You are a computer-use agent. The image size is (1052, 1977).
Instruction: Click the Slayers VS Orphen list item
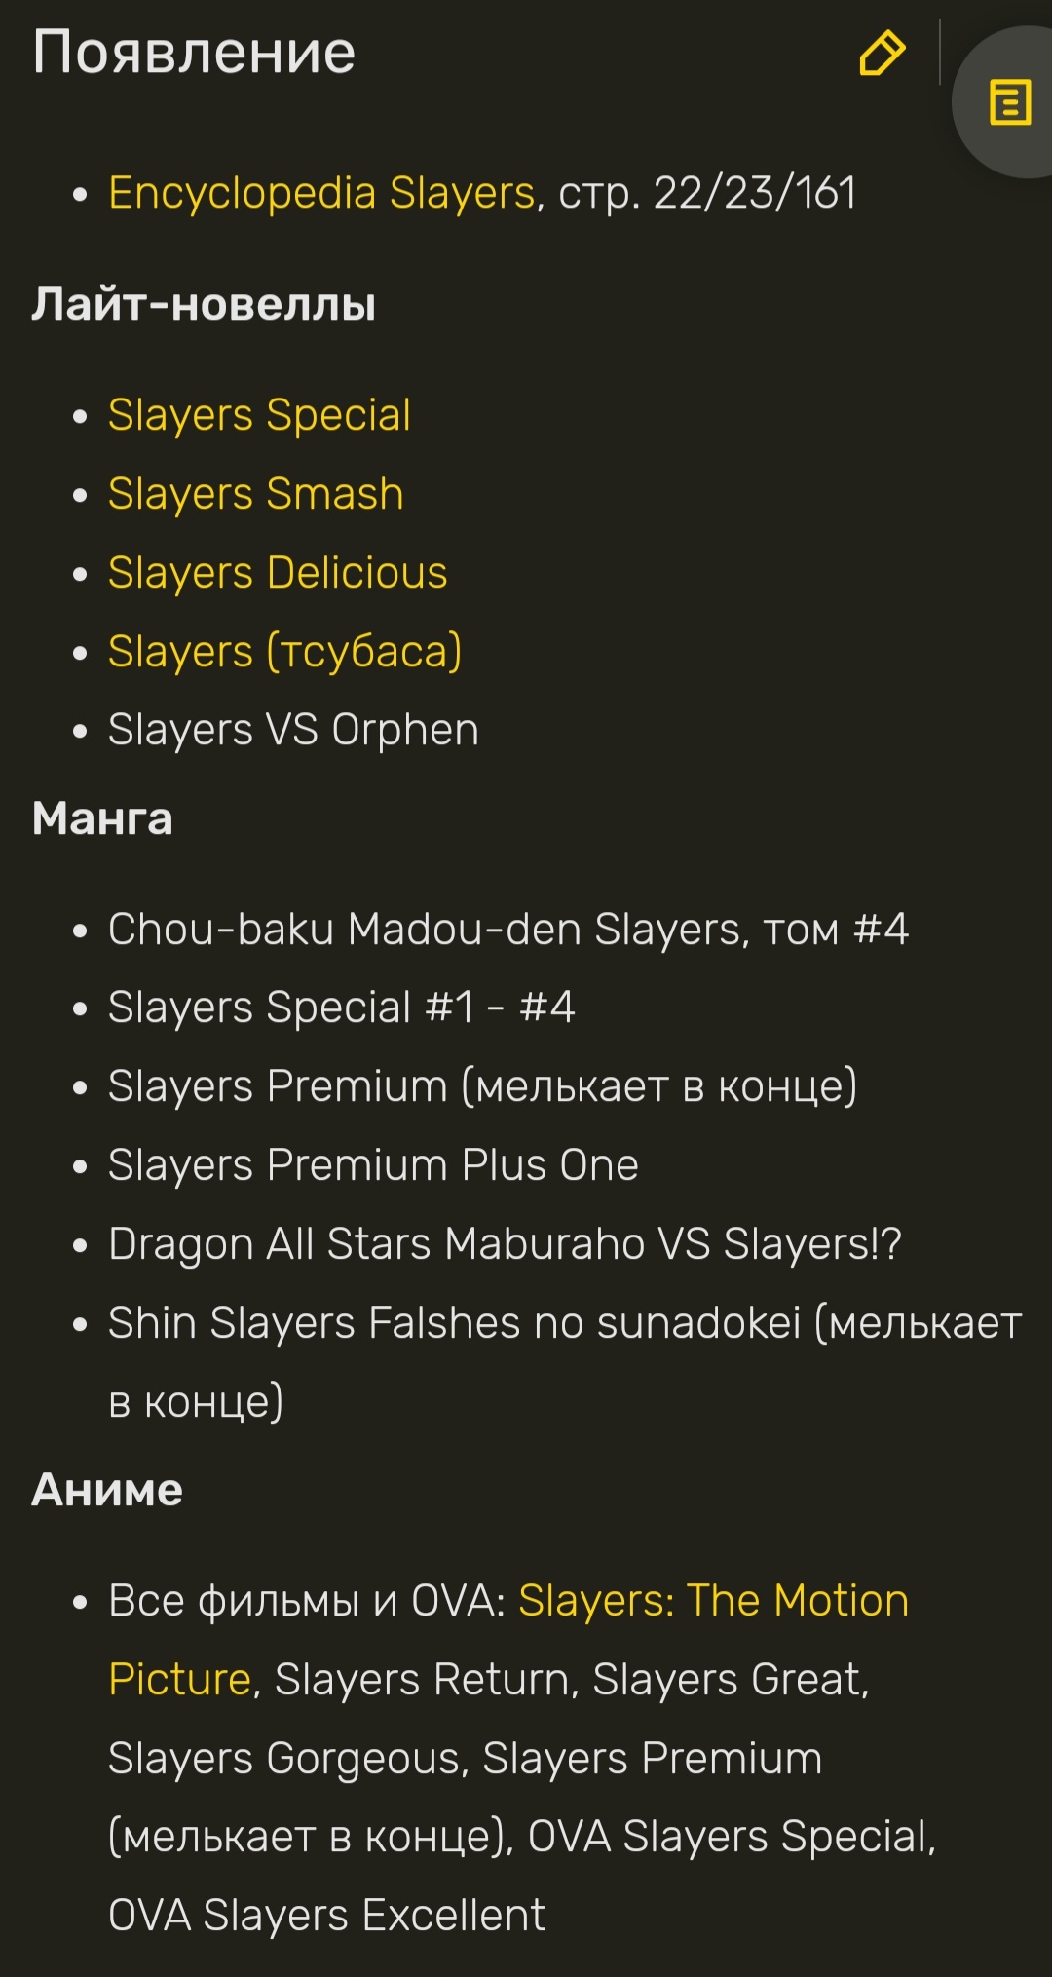(293, 731)
